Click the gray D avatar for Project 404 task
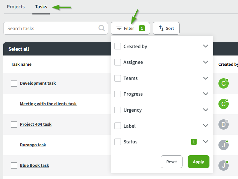238x179 pixels. click(223, 124)
